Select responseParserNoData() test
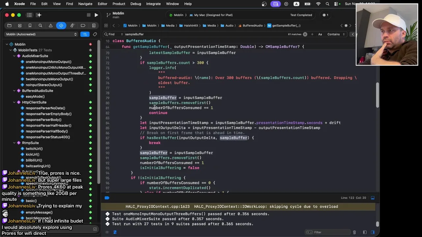 click(45, 108)
